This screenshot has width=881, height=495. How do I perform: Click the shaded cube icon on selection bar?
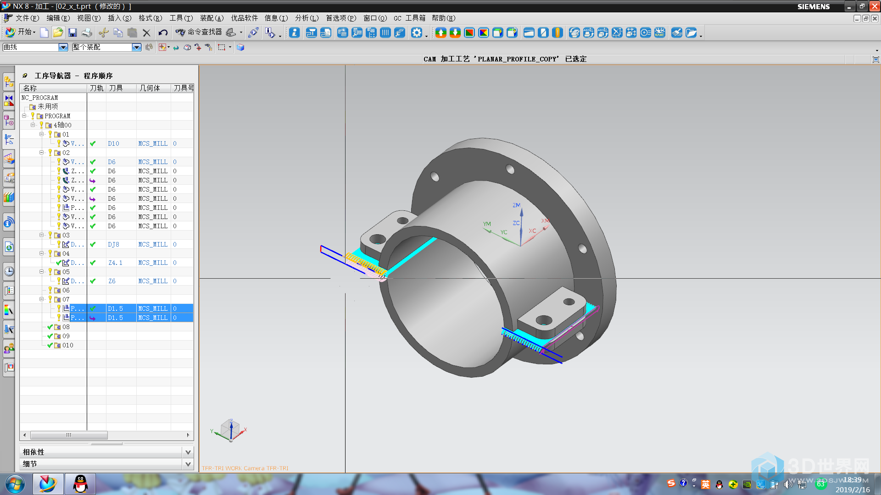click(240, 47)
